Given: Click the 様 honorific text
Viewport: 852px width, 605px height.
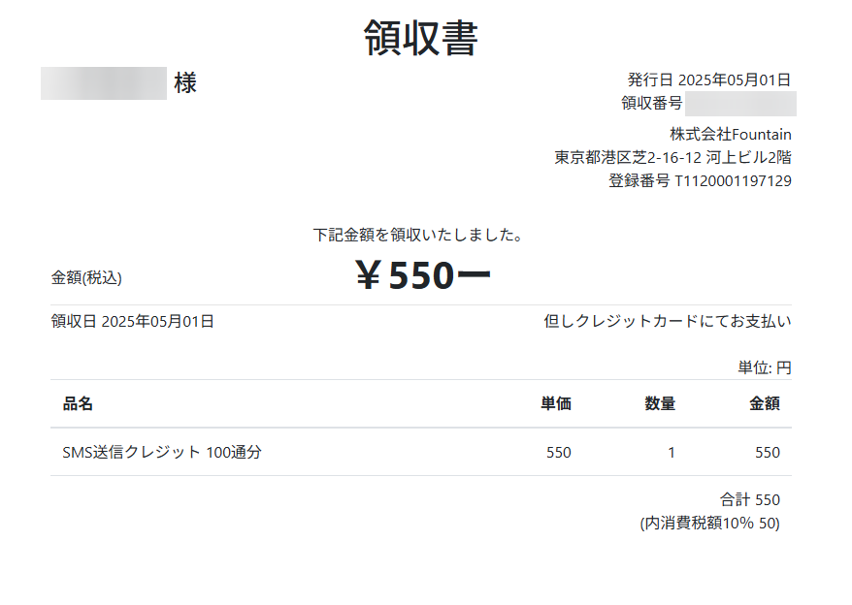Looking at the screenshot, I should 185,83.
